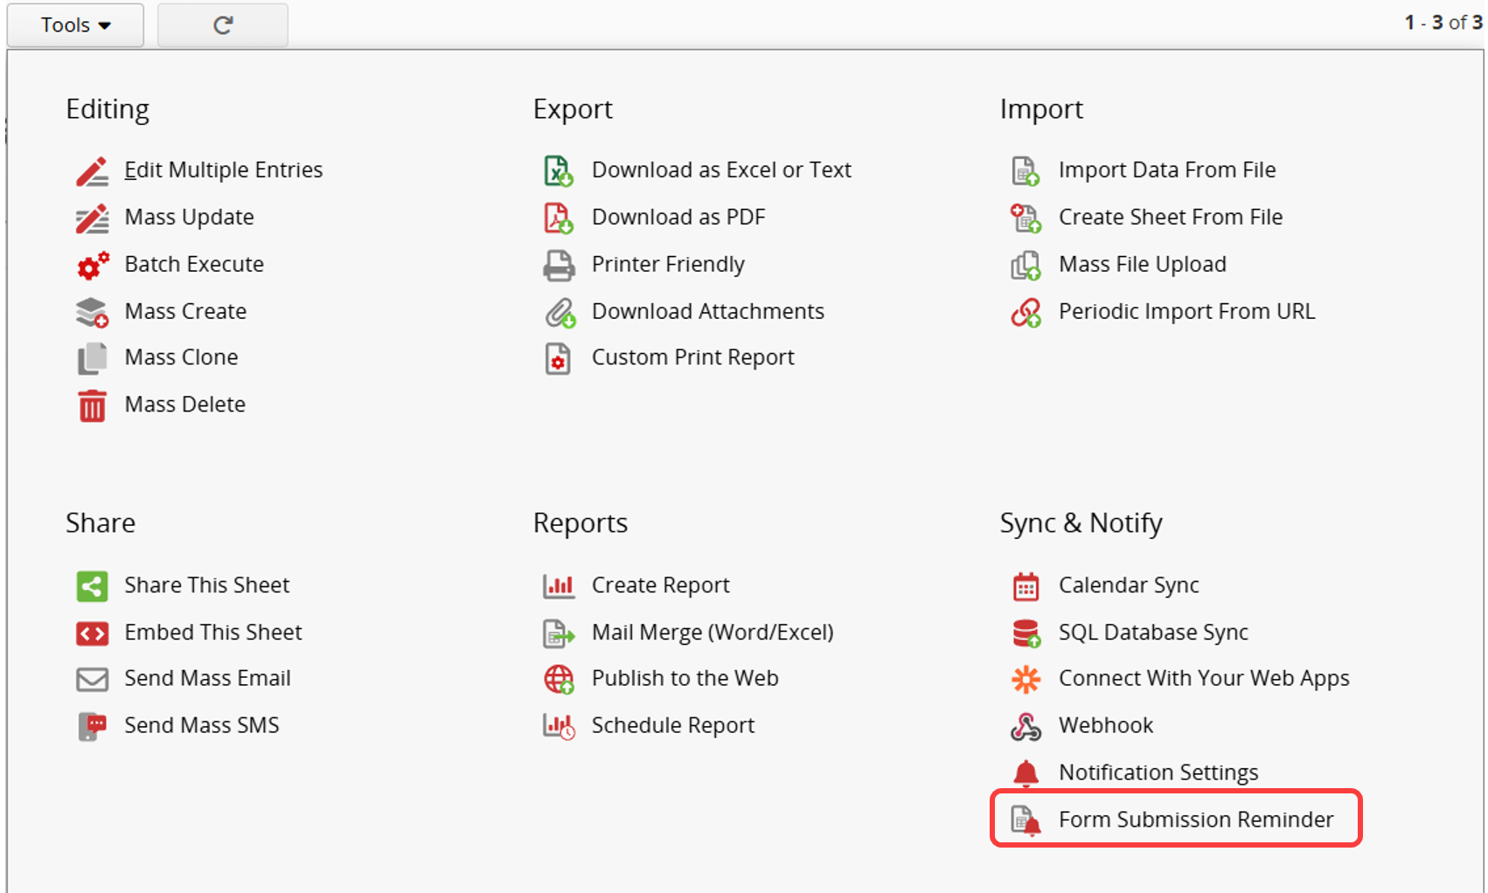Open Form Submission Reminder
The image size is (1488, 893).
(x=1195, y=820)
